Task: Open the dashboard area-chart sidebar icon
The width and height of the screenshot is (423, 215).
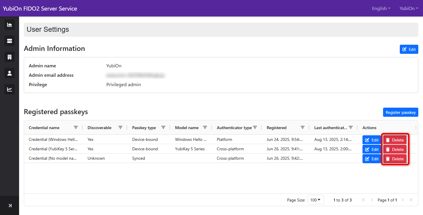Action: (9, 25)
